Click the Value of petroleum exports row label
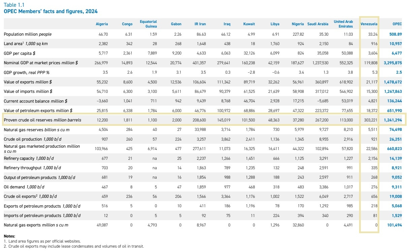The width and height of the screenshot is (411, 252). (38, 110)
